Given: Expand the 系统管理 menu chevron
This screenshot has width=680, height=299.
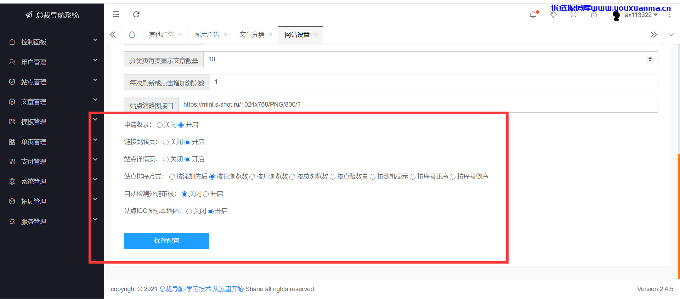Looking at the screenshot, I should click(x=95, y=179).
